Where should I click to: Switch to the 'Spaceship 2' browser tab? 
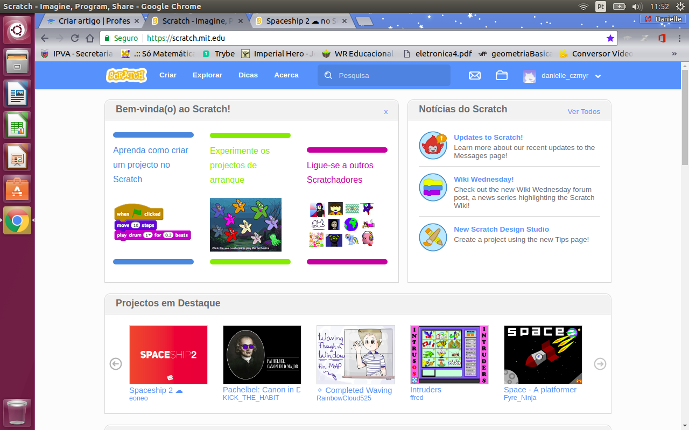pos(300,21)
